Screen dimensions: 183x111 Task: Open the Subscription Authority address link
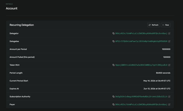point(141,96)
